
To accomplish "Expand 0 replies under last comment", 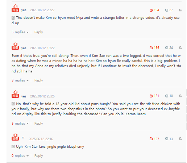I will point(20,156).
